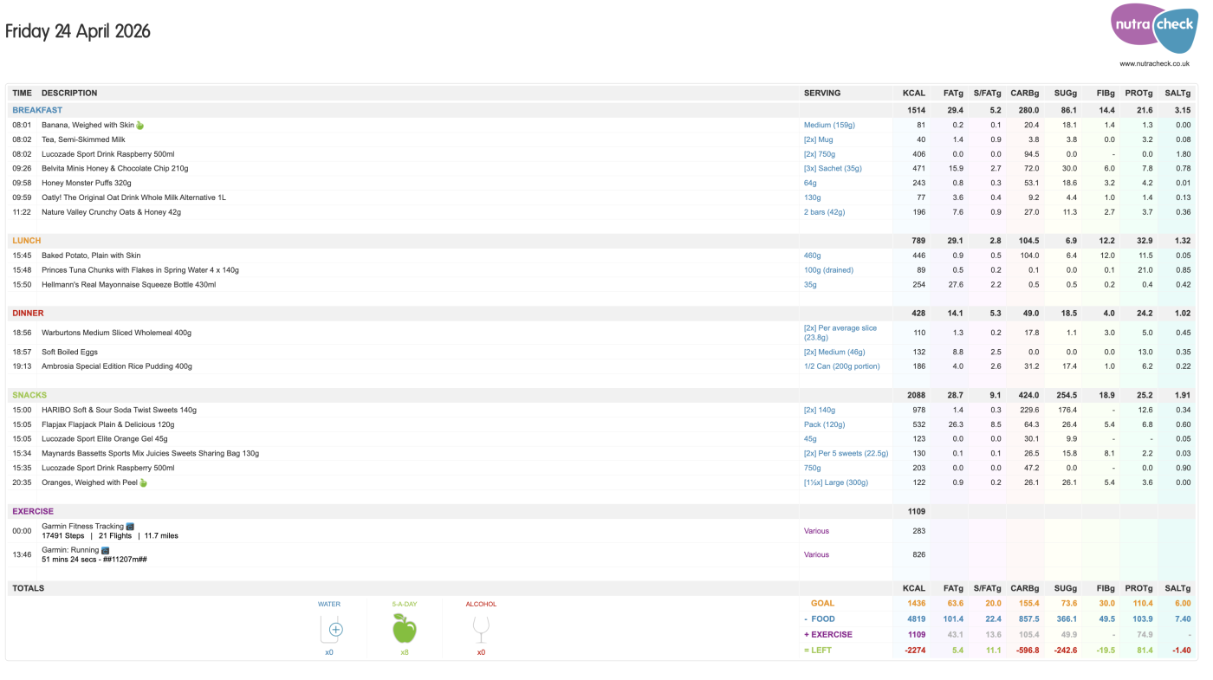Click the - FOOD label in totals
Screen dimensions: 1213x680
(820, 619)
